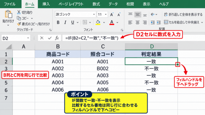Click the Top Align icon

[130, 14]
